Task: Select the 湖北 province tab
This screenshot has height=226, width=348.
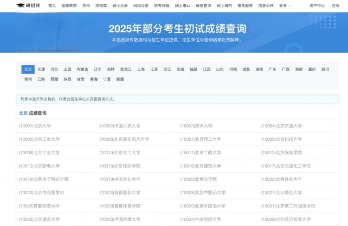Action: pyautogui.click(x=246, y=69)
